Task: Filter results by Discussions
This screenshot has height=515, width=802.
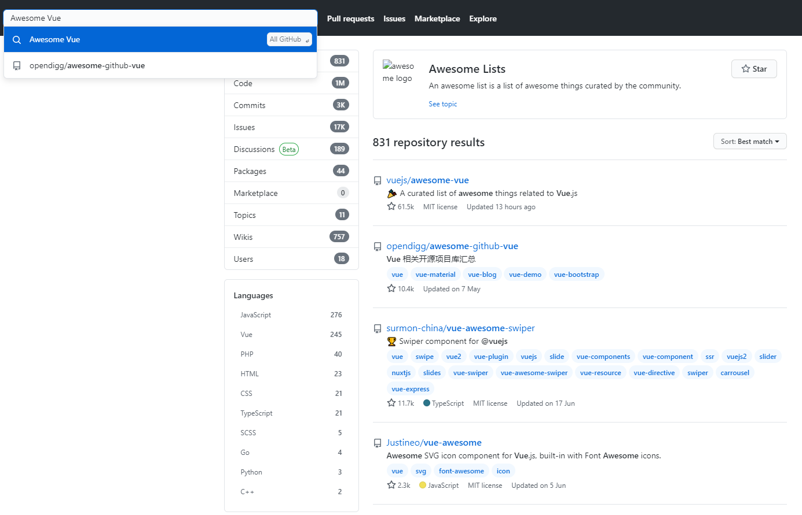Action: pos(291,149)
